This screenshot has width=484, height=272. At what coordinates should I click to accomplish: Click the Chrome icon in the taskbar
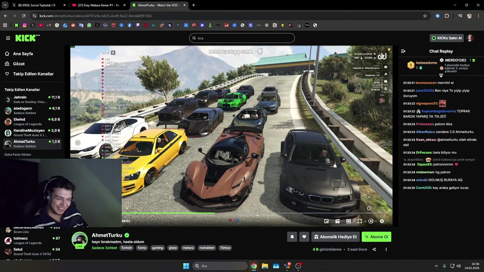pos(254,266)
